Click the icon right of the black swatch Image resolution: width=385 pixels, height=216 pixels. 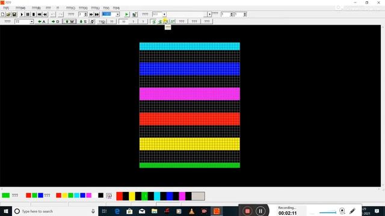pyautogui.click(x=109, y=196)
